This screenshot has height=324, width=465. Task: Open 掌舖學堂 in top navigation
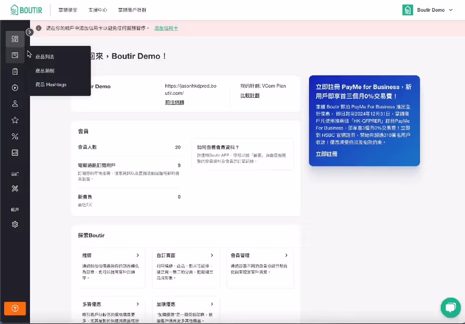click(x=68, y=10)
